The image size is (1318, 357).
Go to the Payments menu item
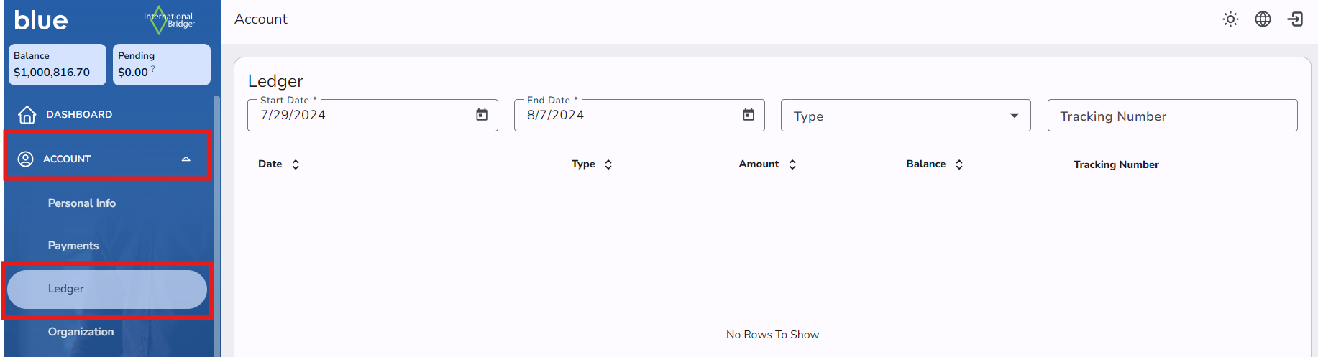73,246
